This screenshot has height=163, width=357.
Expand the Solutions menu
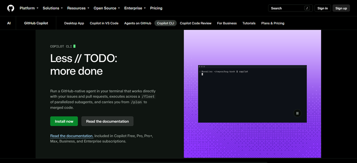(53, 8)
